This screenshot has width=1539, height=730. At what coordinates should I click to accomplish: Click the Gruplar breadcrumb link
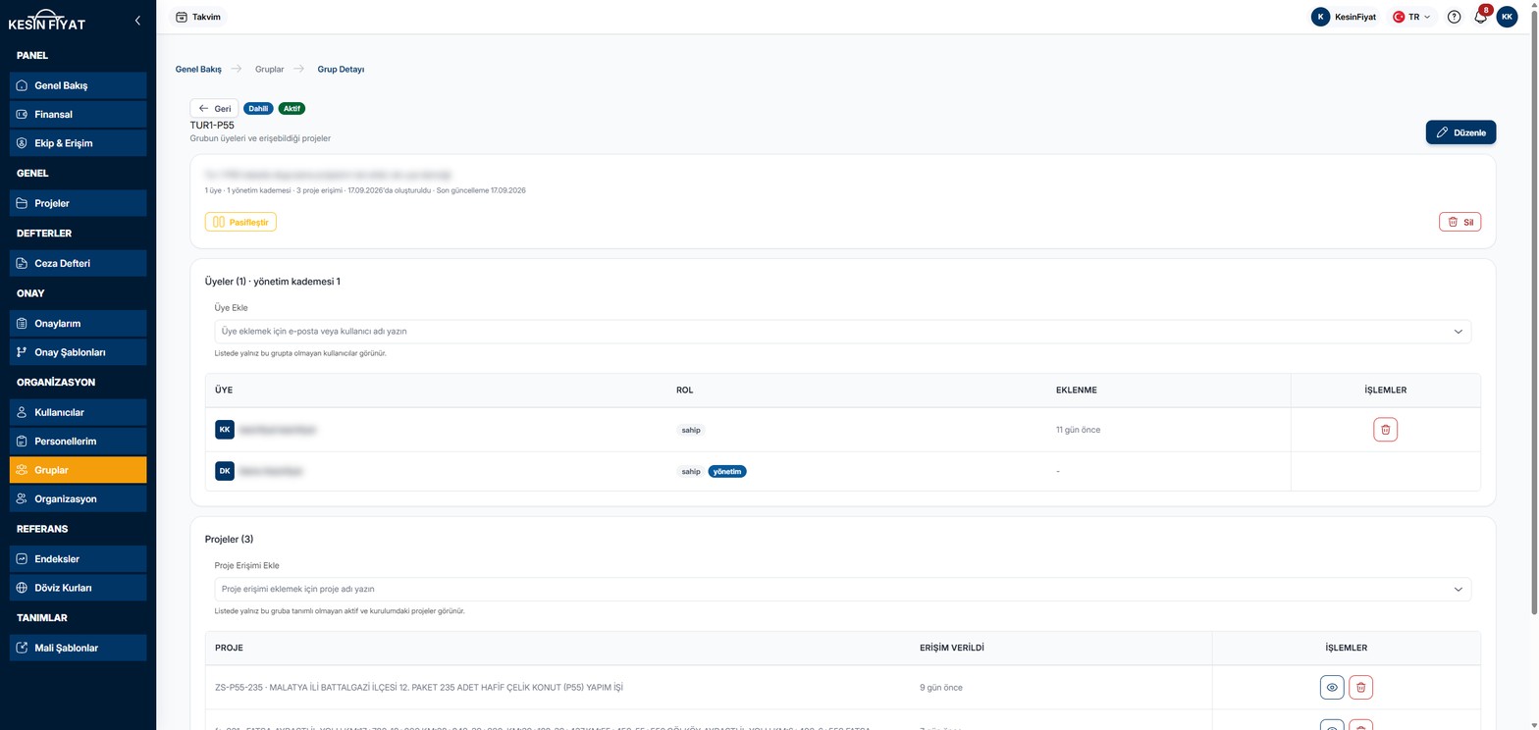270,70
